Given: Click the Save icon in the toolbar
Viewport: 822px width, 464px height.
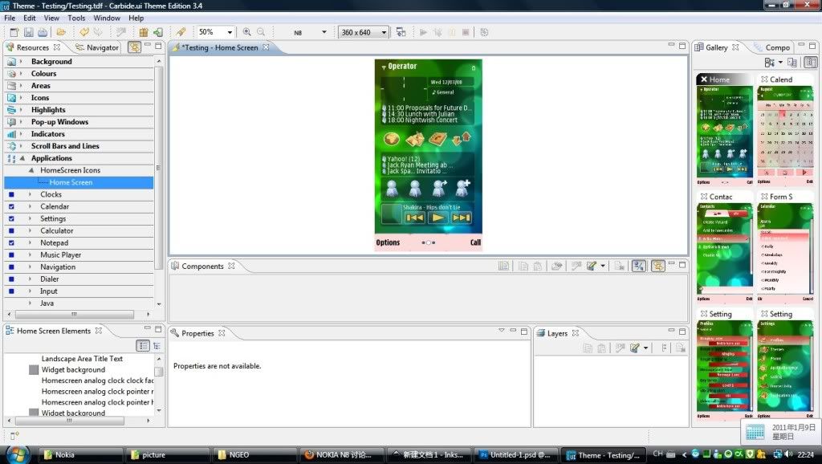Looking at the screenshot, I should click(27, 32).
